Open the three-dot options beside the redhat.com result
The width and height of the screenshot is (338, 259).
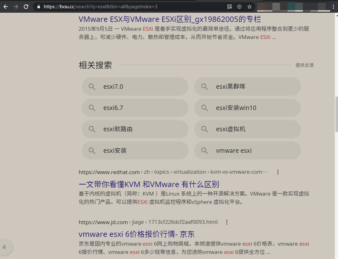[278, 172]
